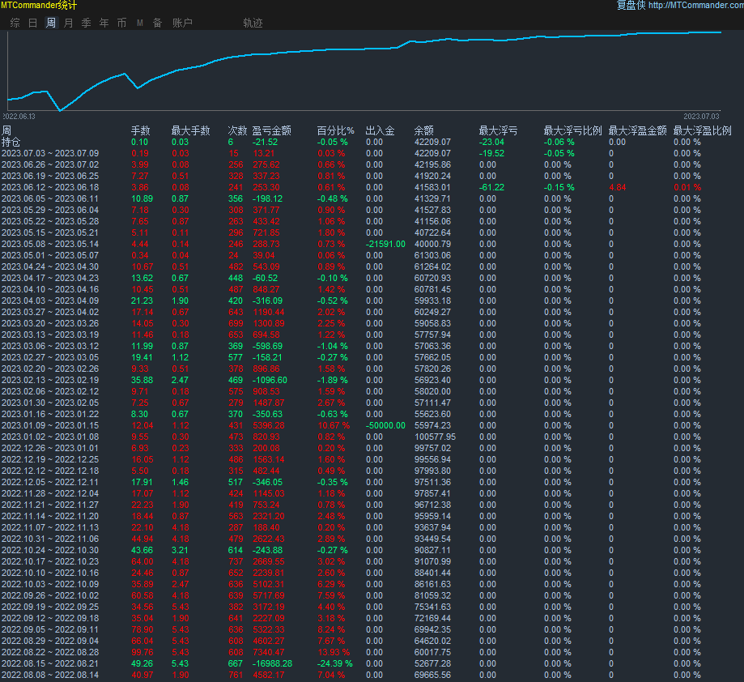This screenshot has height=682, width=744.
Task: Select the 2023.01.09 ~ 2023.01.15 week row
Action: [50, 425]
